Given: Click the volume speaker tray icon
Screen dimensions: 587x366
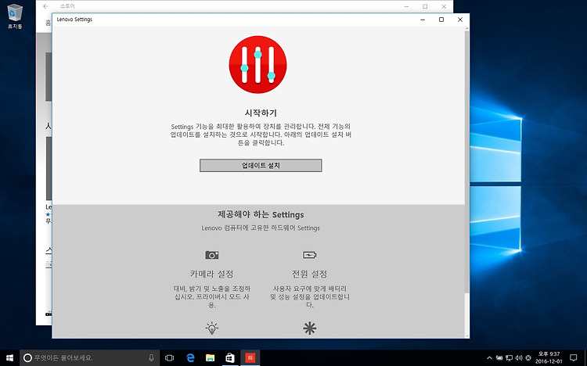Looking at the screenshot, I should (x=518, y=357).
